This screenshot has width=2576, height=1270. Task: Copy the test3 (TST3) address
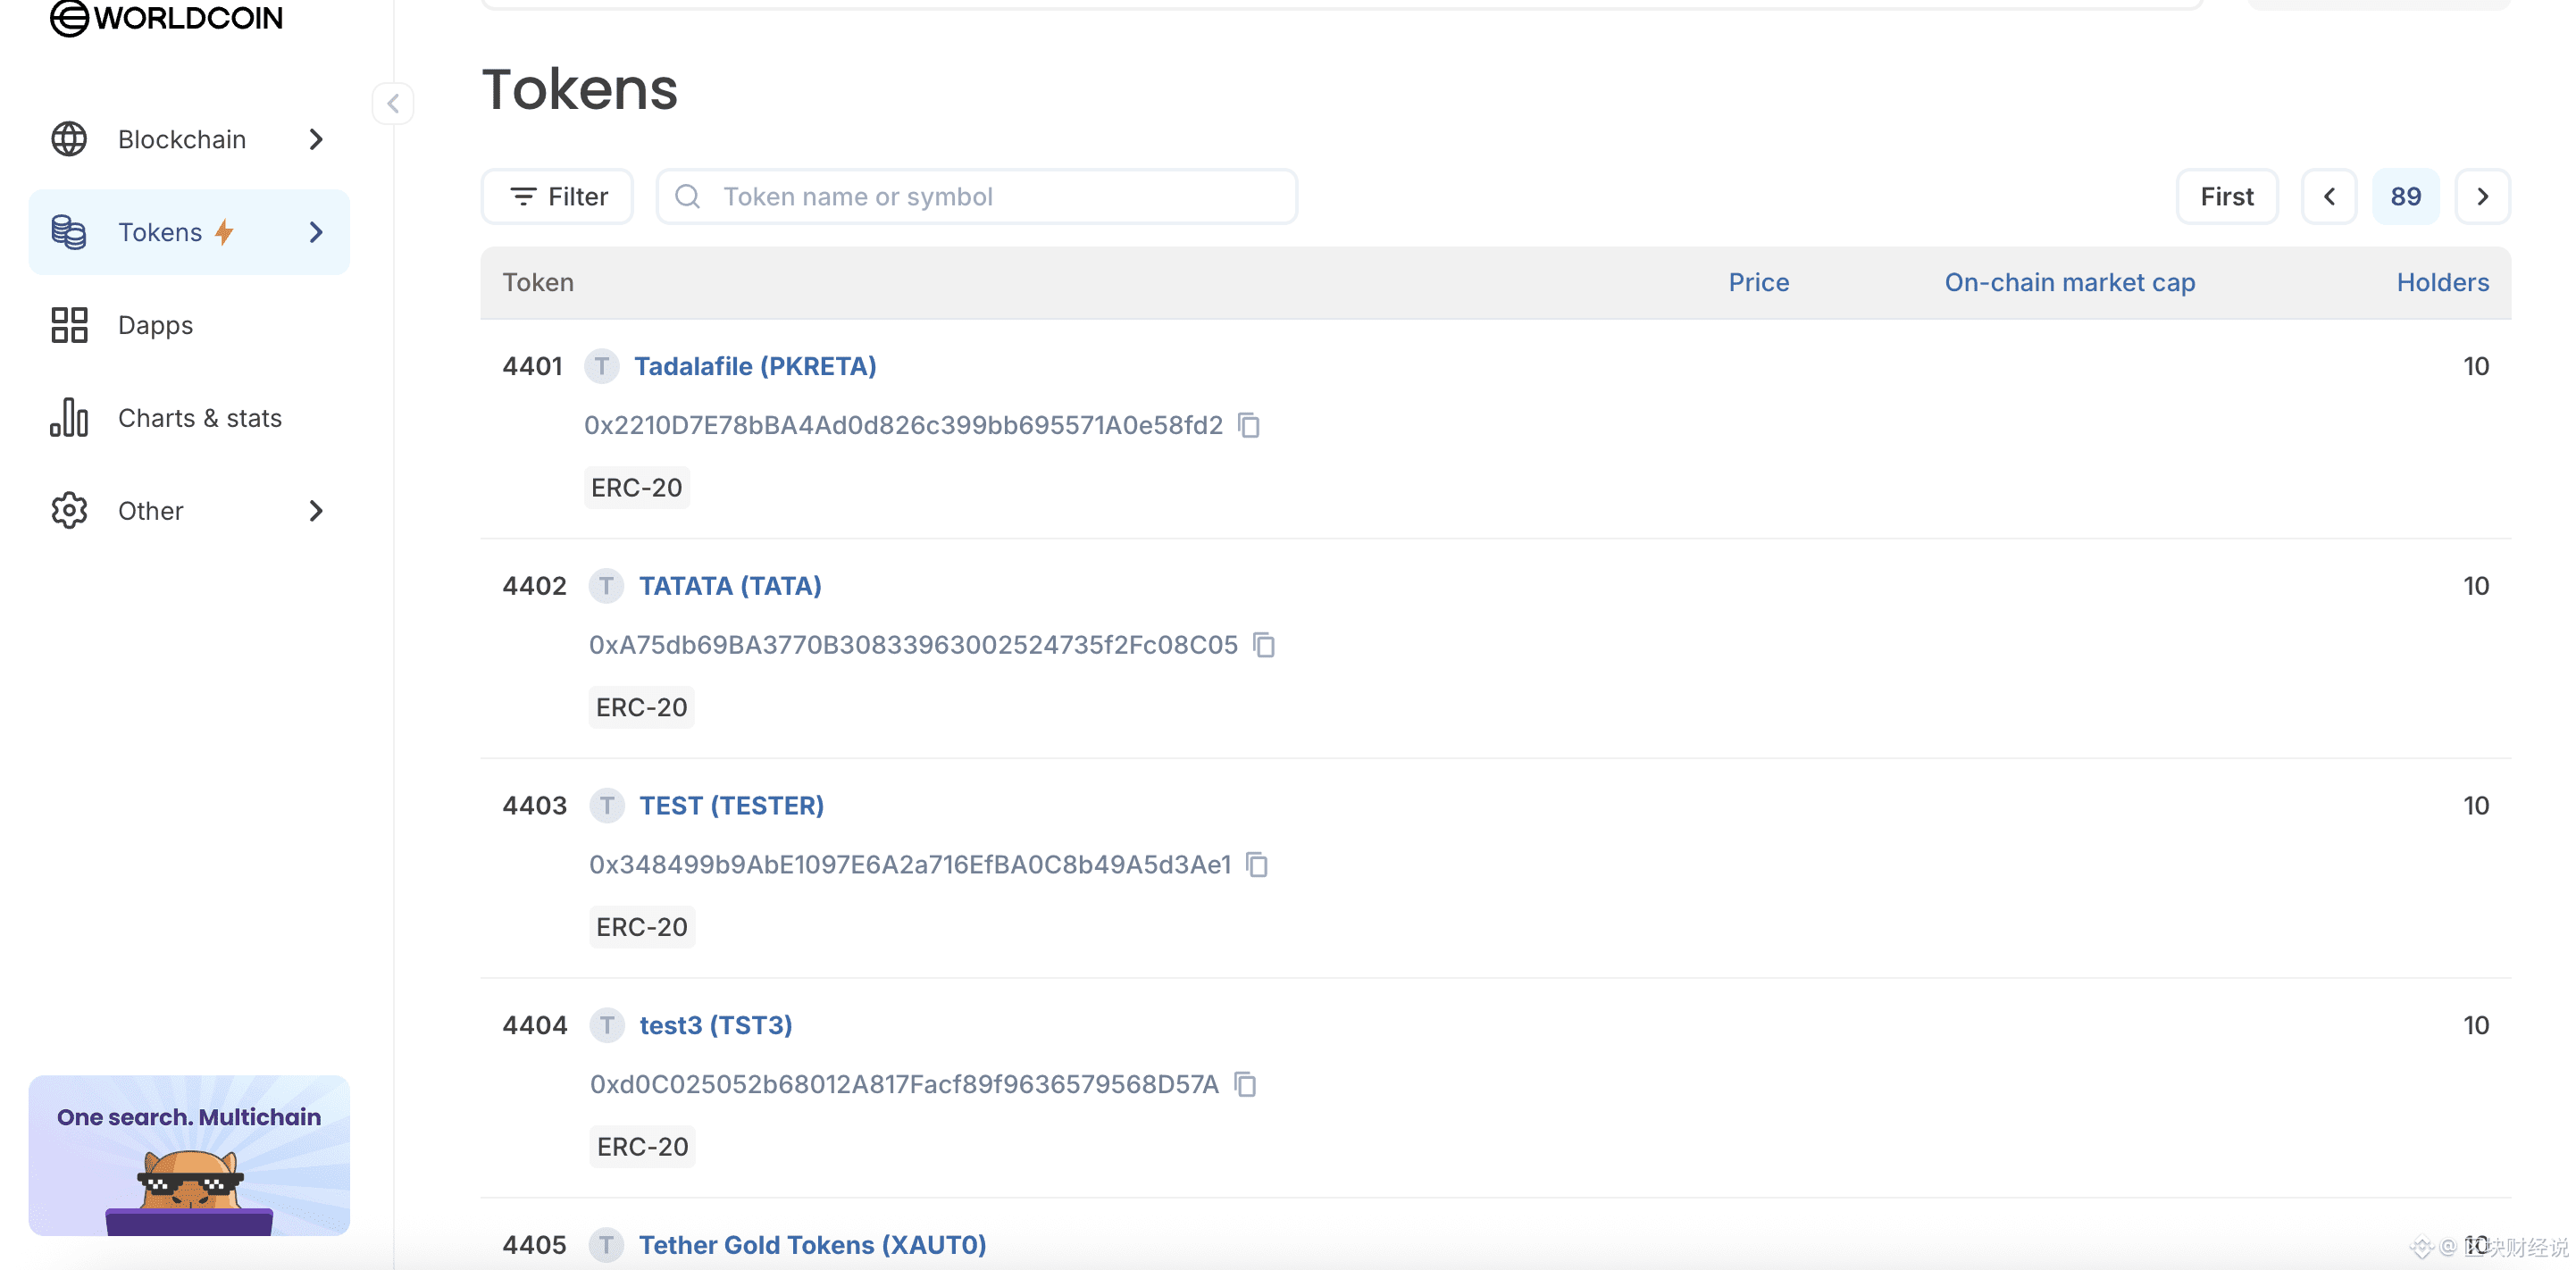(1245, 1084)
